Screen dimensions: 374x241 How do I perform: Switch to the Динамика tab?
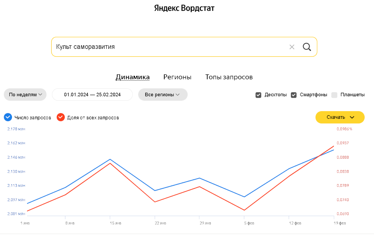(133, 77)
